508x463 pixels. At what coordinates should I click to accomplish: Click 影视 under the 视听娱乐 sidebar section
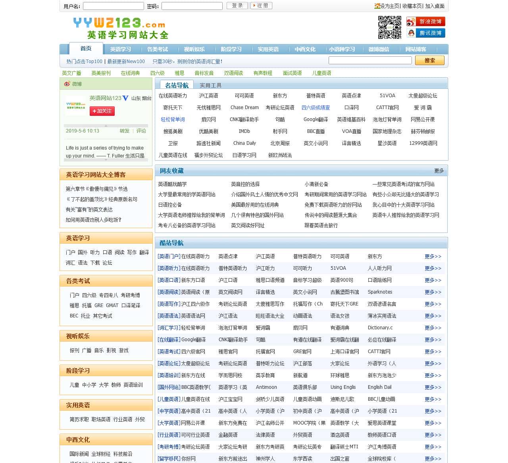[111, 351]
